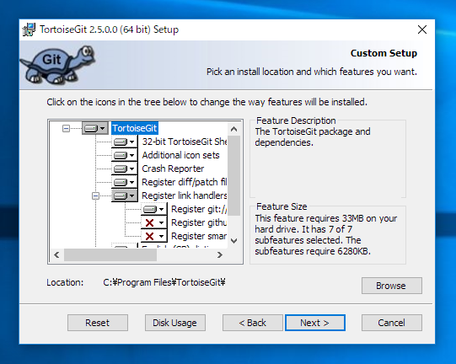Click the Reset button

click(x=98, y=323)
